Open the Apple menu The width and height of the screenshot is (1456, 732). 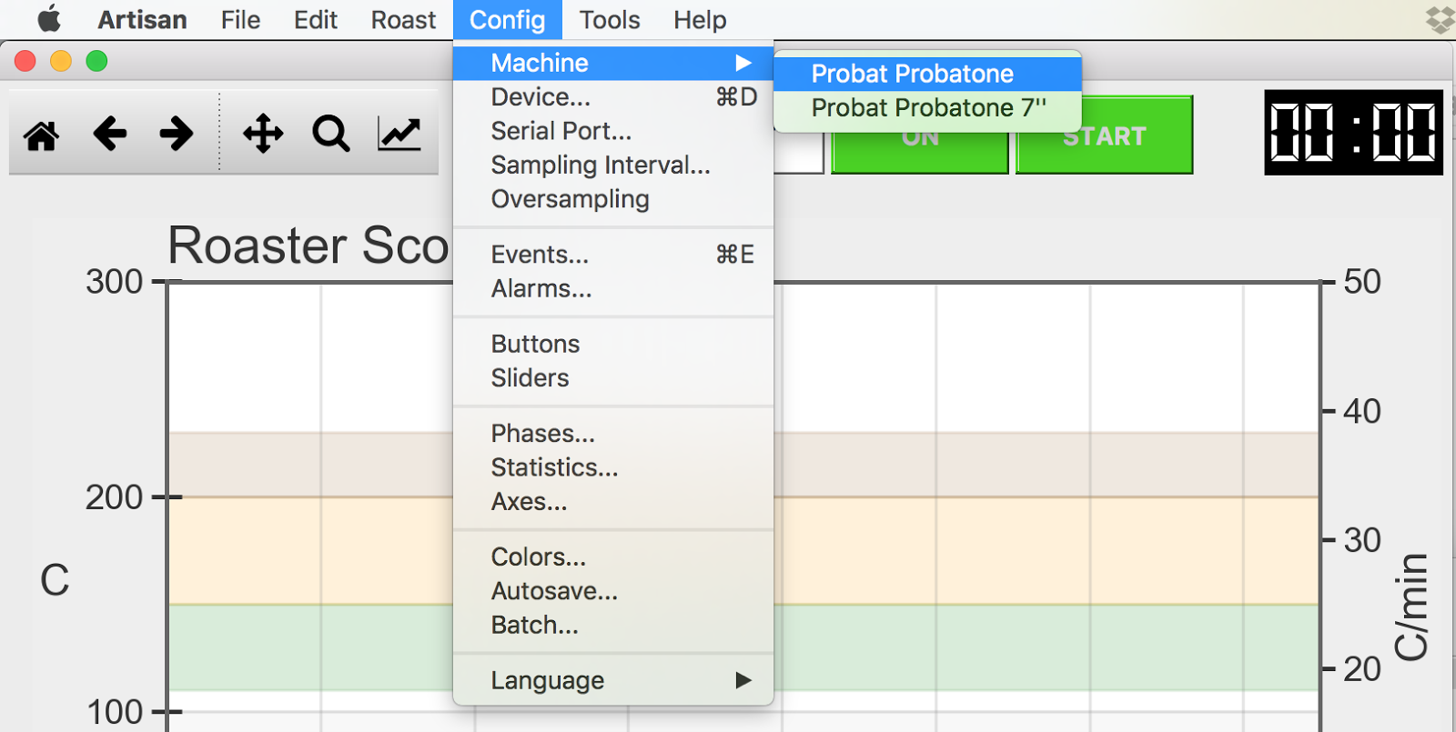tap(49, 19)
